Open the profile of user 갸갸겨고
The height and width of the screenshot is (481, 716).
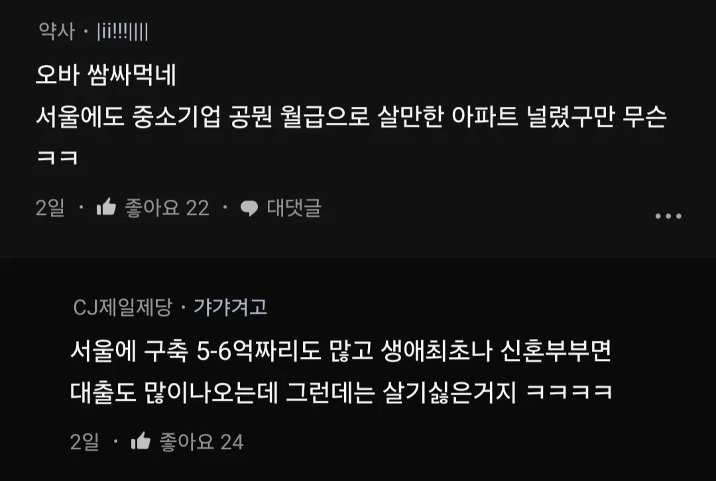230,307
